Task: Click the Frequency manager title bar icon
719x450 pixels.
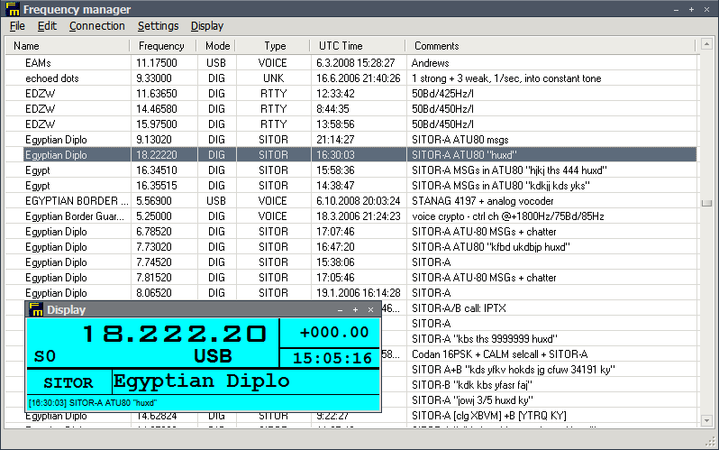Action: [x=10, y=9]
